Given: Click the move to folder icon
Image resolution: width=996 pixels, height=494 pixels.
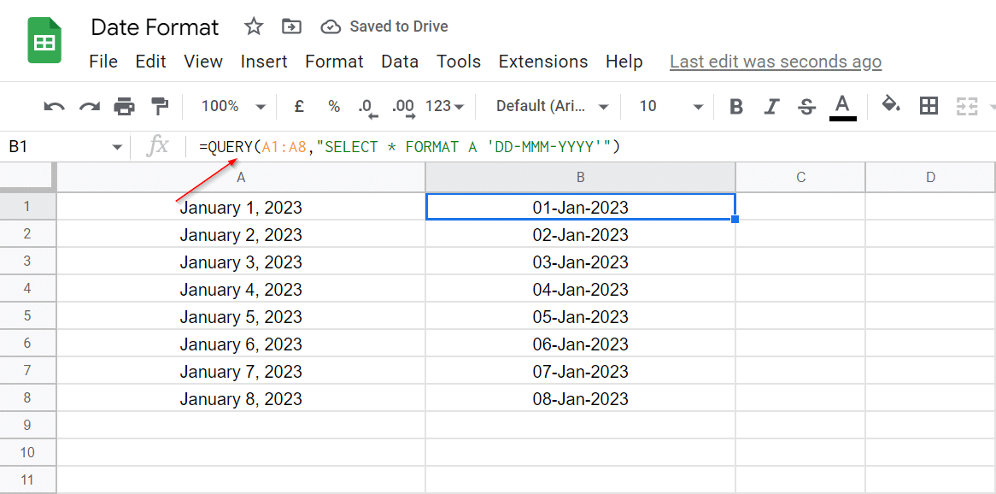Looking at the screenshot, I should tap(291, 26).
